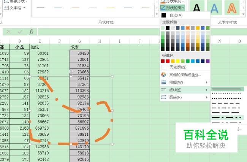Screen dimensions: 247x162
Task: Click the shape's right middle resize handle
Action: tap(112, 110)
